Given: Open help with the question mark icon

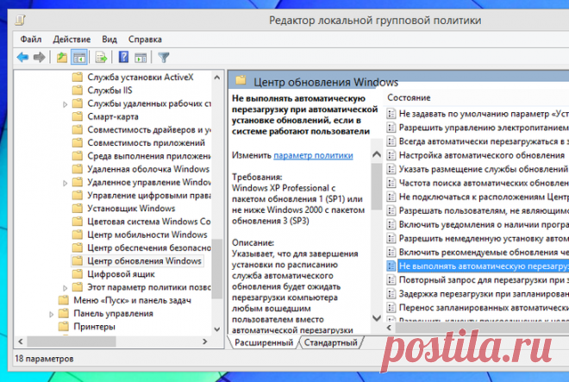Looking at the screenshot, I should coord(123,57).
